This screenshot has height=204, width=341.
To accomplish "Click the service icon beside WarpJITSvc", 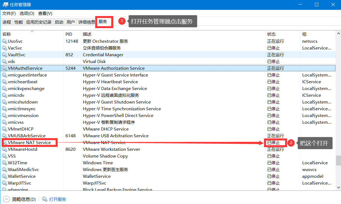I will [x=4, y=183].
